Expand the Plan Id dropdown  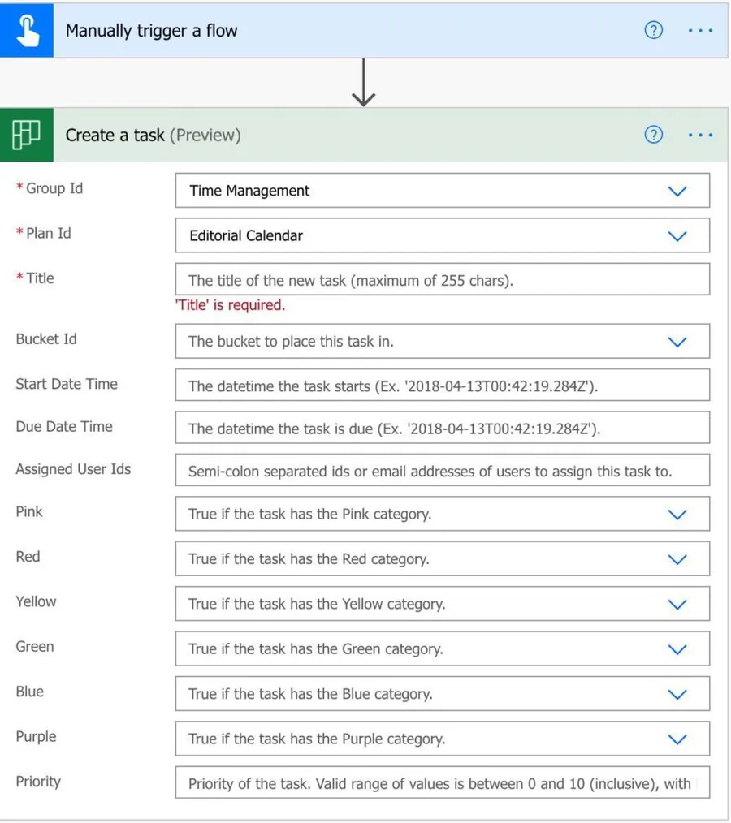pos(677,236)
